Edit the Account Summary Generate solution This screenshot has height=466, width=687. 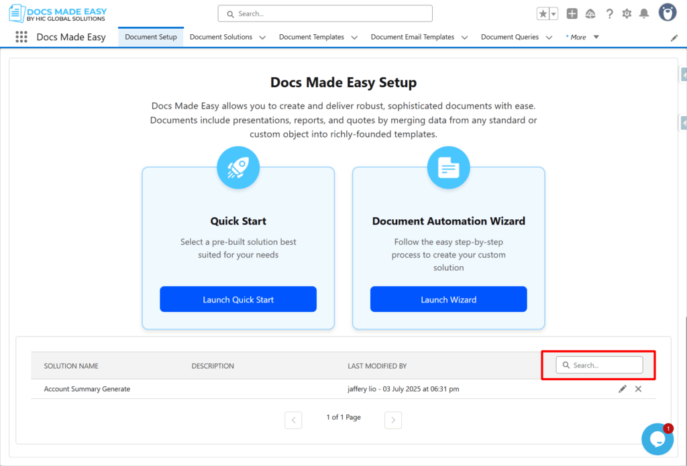[623, 389]
